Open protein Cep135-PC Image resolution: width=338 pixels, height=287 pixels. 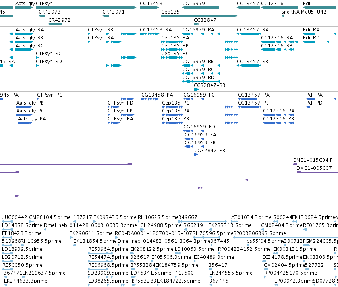[x=176, y=103]
